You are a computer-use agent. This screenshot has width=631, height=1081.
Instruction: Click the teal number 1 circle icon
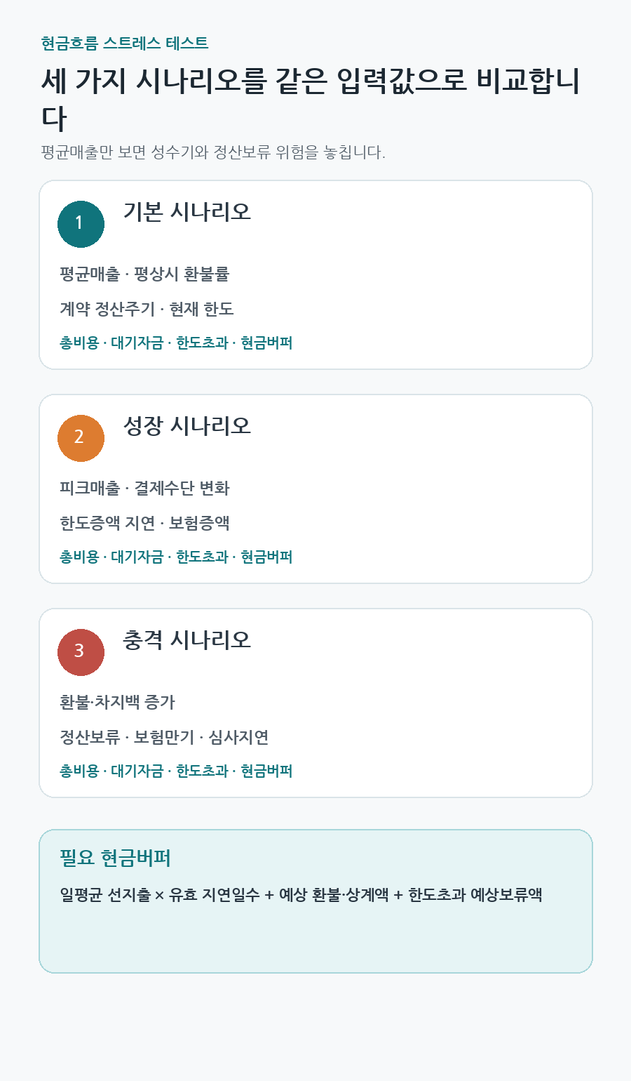point(81,224)
